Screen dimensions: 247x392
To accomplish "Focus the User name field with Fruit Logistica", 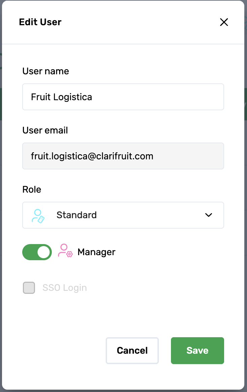I will point(123,97).
